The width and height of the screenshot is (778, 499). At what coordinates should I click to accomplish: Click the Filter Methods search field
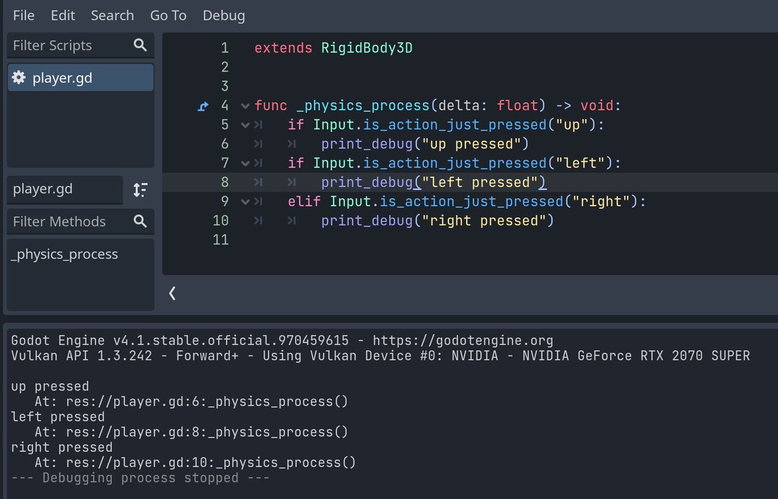(80, 221)
